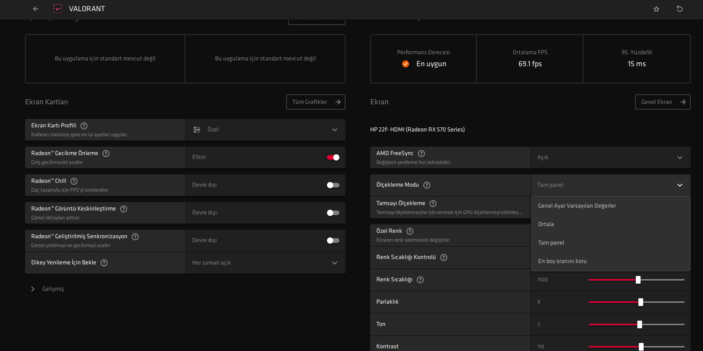Click the reset arrow icon

pyautogui.click(x=680, y=9)
